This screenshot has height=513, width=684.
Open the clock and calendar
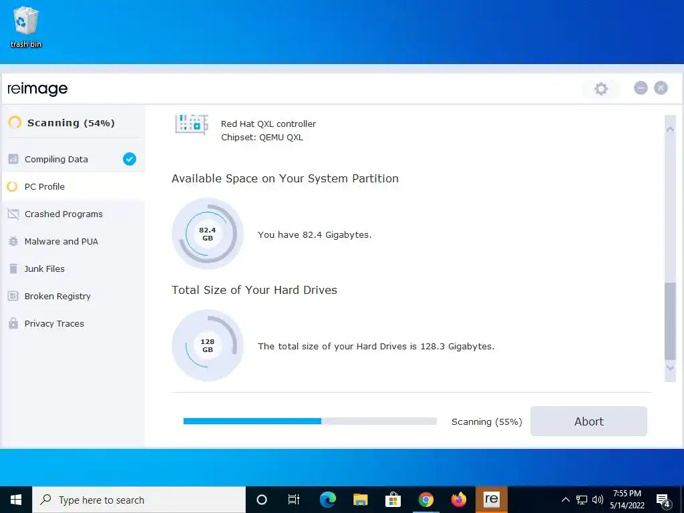(x=627, y=500)
